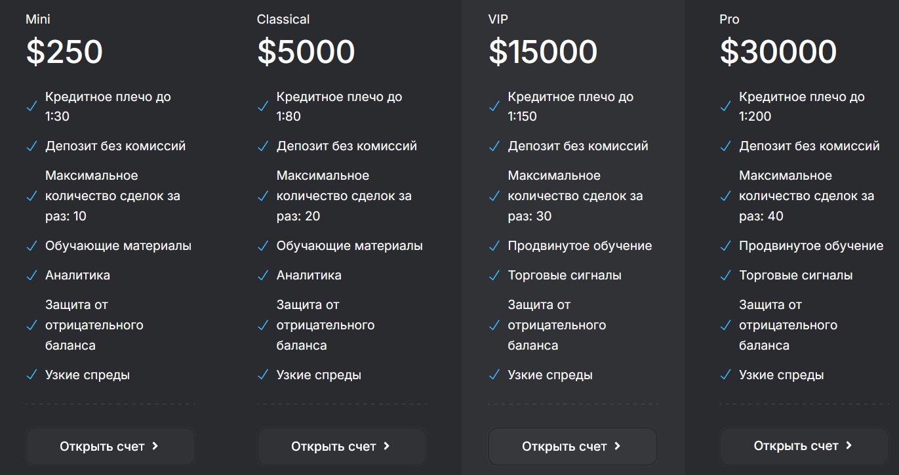899x475 pixels.
Task: Open an account for the Classical plan
Action: [x=342, y=447]
